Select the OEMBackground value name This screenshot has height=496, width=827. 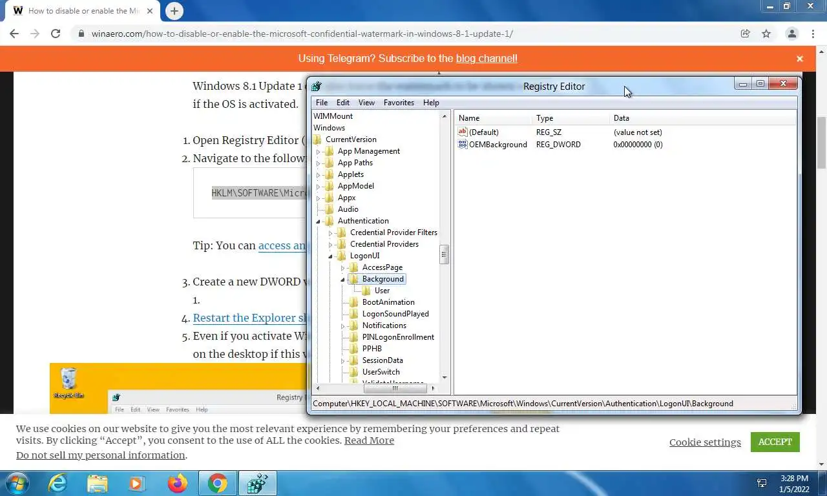pos(497,144)
